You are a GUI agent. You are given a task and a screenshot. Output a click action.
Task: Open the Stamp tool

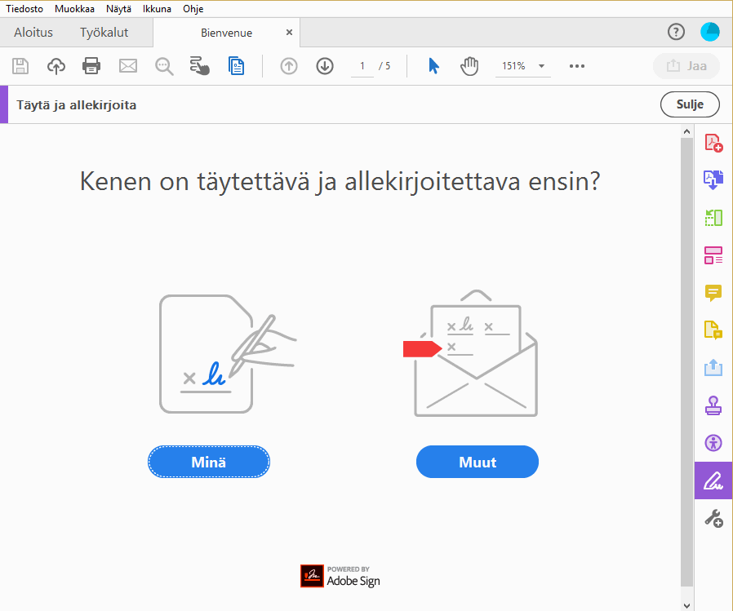pyautogui.click(x=713, y=405)
